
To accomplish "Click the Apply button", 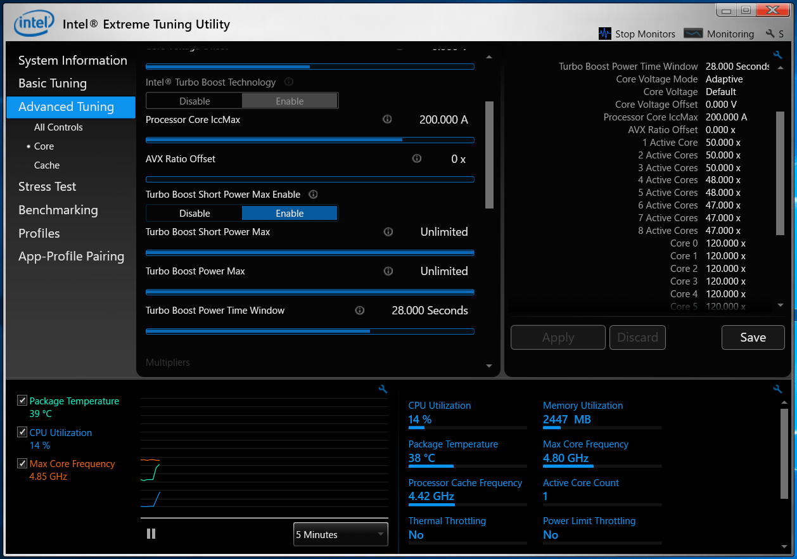I will (558, 337).
